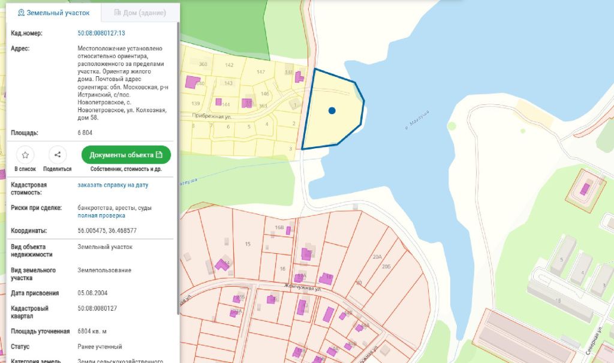Select parcel 142 on the map
Screen dimensions: 614x363
point(229,65)
